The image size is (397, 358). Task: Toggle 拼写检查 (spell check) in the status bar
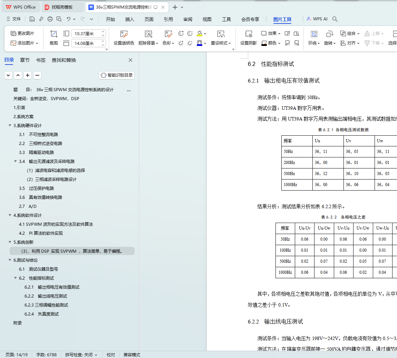[x=81, y=355]
